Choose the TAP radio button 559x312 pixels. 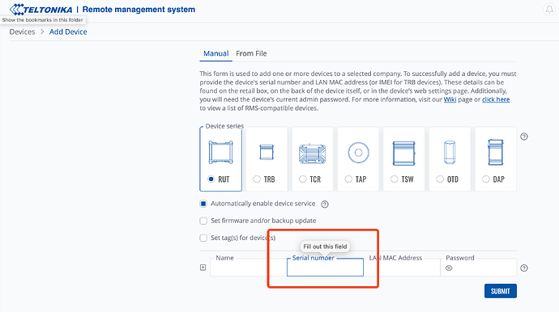pos(348,179)
